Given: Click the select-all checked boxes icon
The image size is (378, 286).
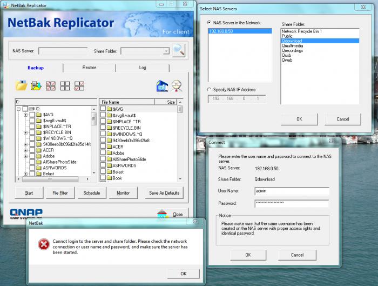Looking at the screenshot, I should pos(51,86).
